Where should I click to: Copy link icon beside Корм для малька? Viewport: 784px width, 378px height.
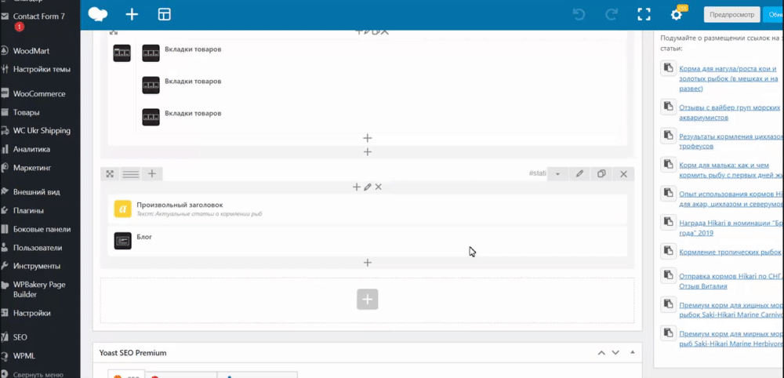667,165
